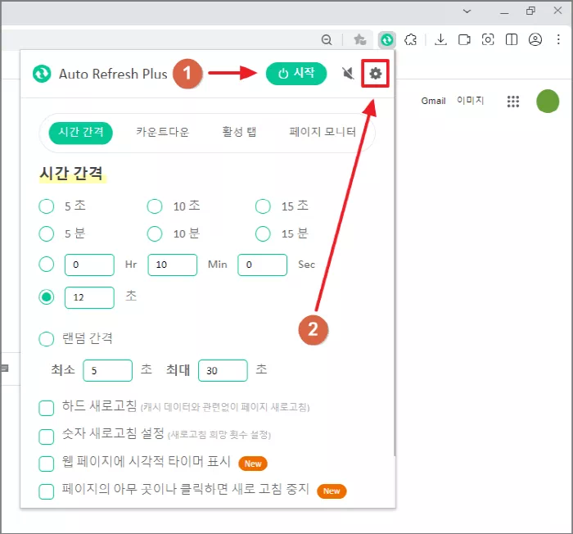Viewport: 573px width, 534px height.
Task: Open the Chrome extensions puzzle icon
Action: 410,39
